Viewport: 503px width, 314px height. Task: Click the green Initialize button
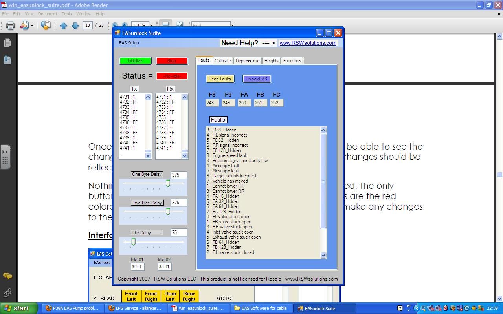pyautogui.click(x=135, y=61)
